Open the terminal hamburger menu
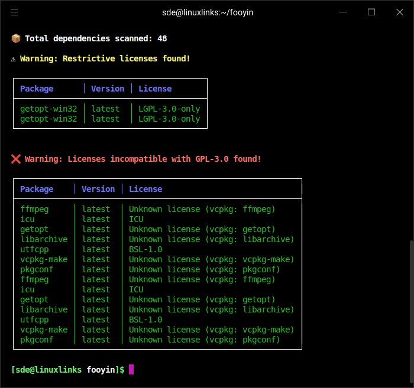 click(x=14, y=12)
